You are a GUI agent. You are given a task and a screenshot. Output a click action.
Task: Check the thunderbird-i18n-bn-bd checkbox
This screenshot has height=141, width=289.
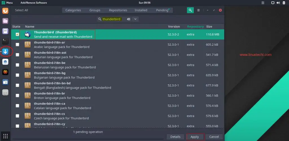[17, 85]
